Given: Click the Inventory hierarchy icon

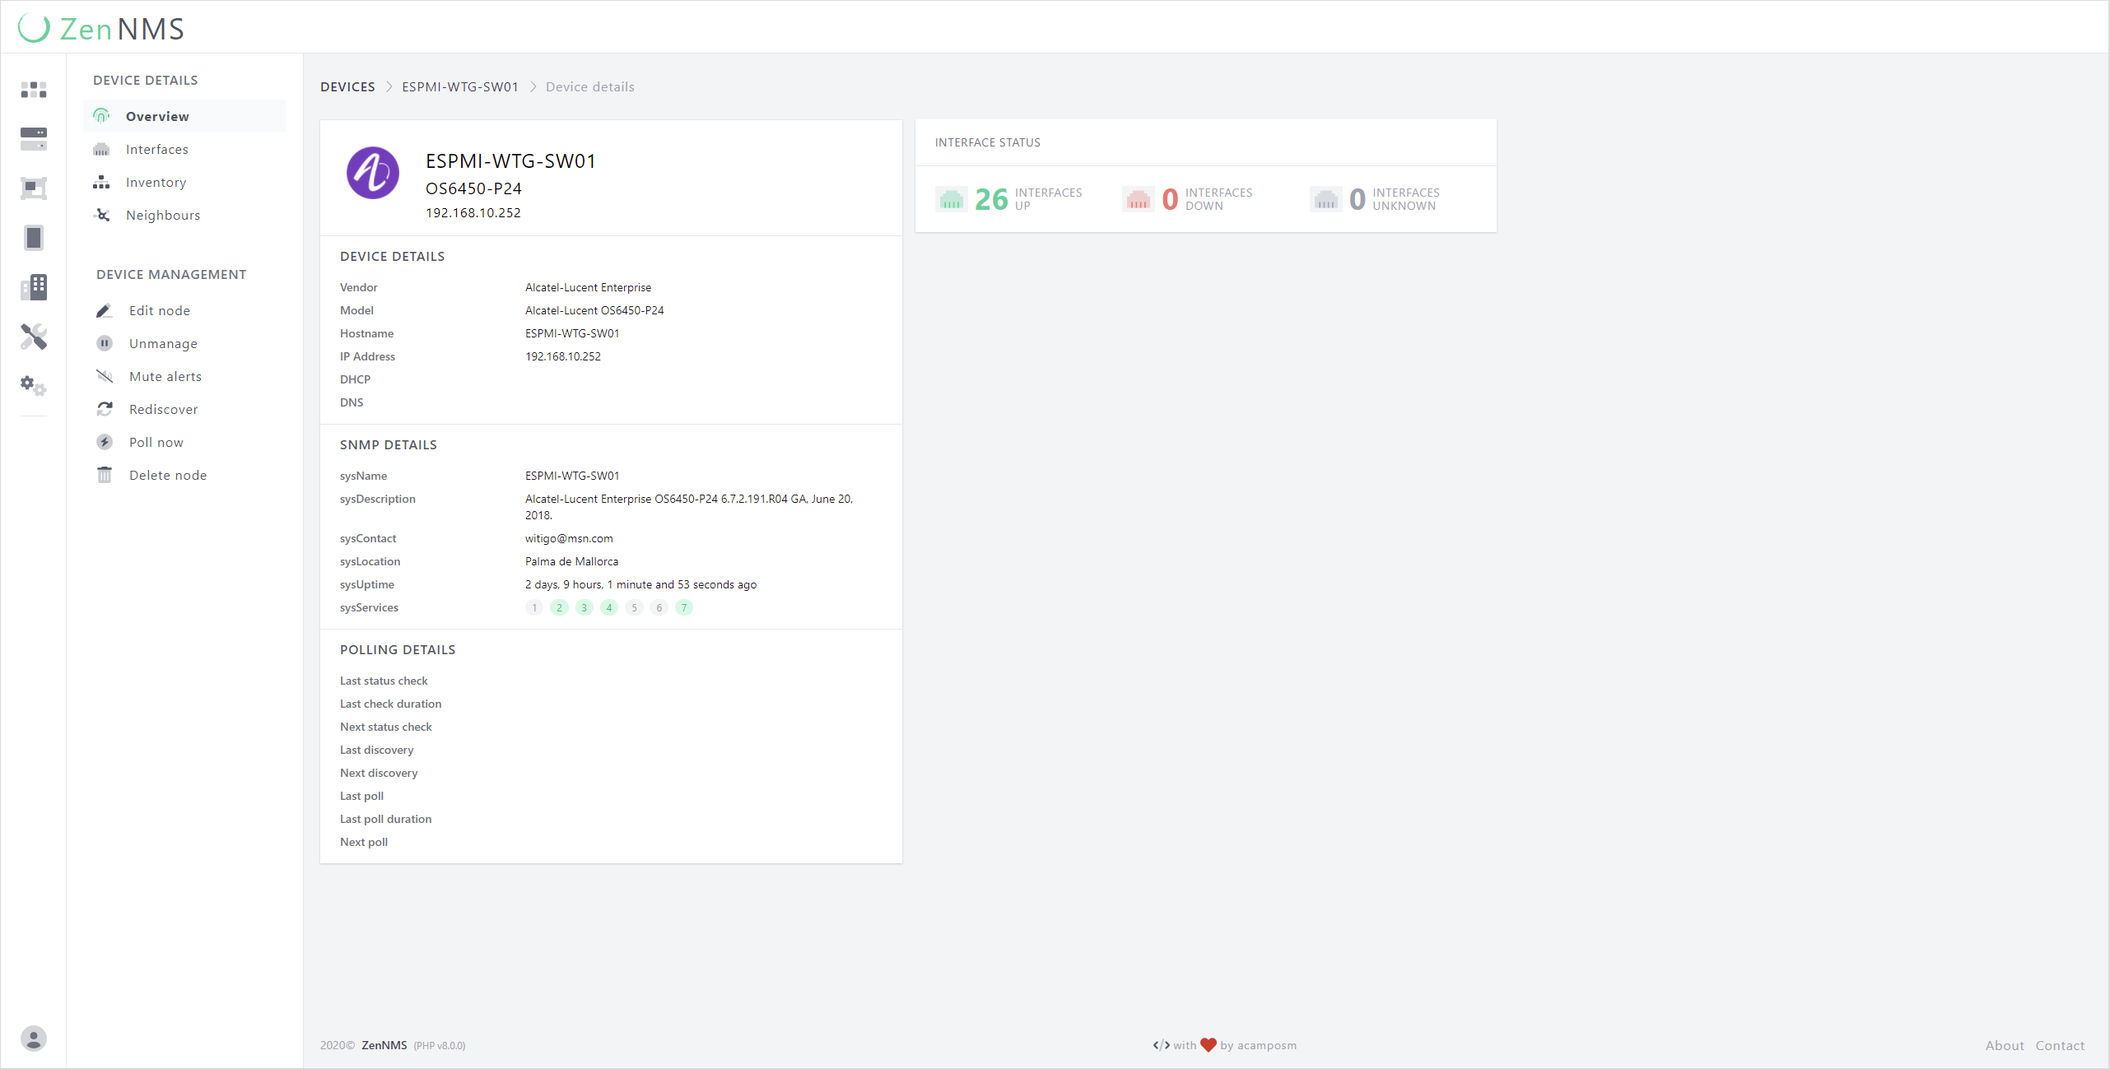Looking at the screenshot, I should pos(101,182).
